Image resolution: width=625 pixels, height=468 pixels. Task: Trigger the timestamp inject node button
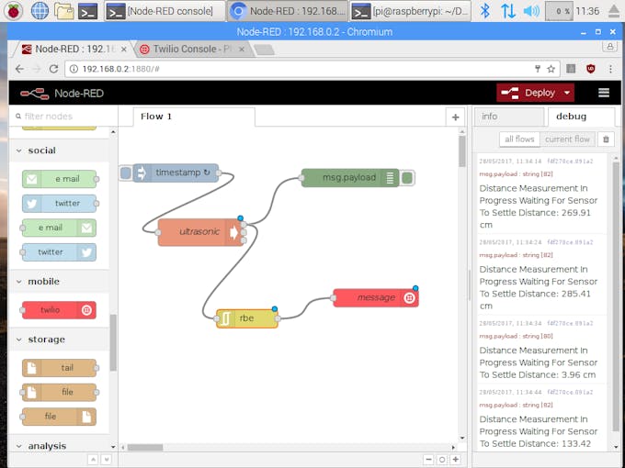[x=126, y=173]
